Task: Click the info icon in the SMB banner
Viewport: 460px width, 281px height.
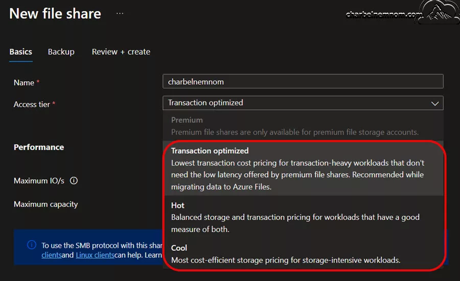Action: (32, 245)
